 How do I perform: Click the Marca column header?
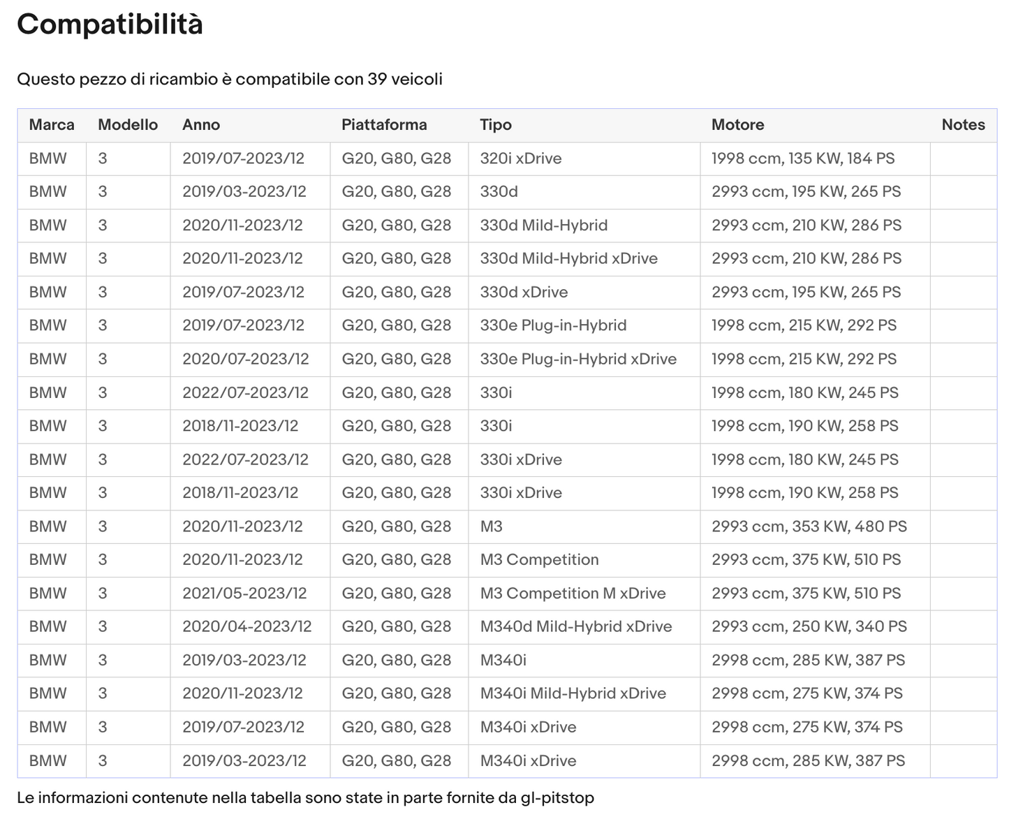pyautogui.click(x=52, y=125)
